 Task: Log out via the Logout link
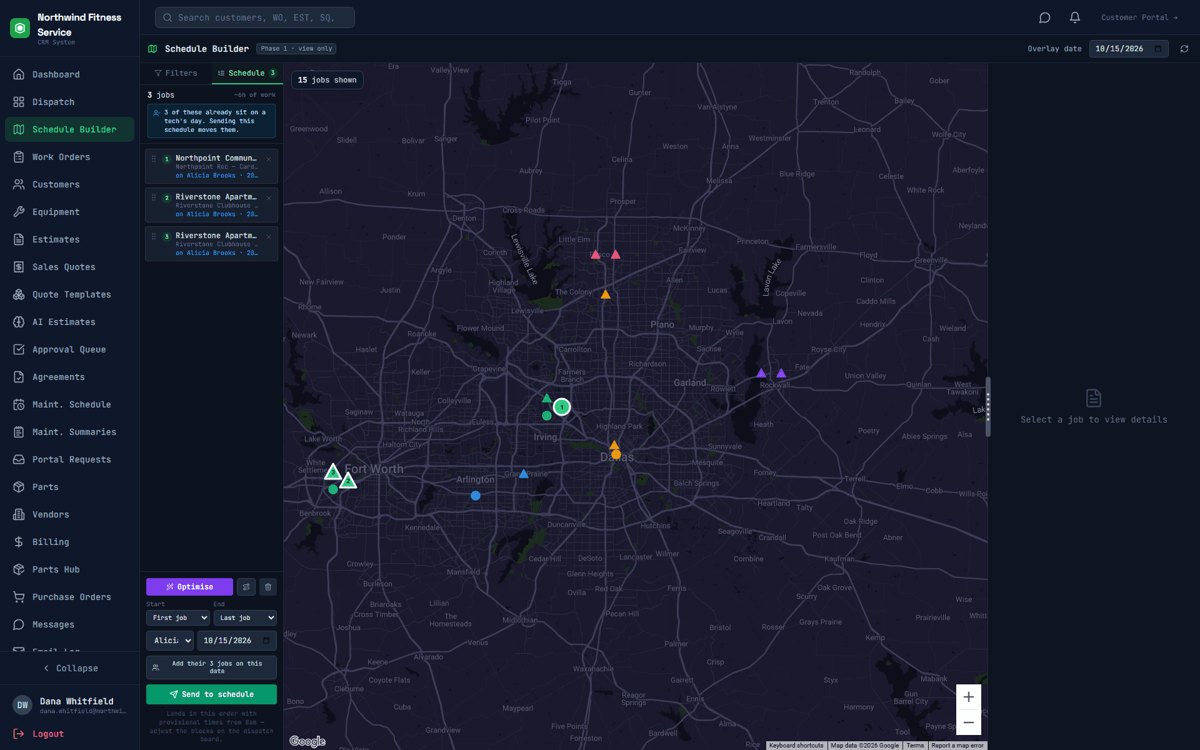[x=39, y=734]
